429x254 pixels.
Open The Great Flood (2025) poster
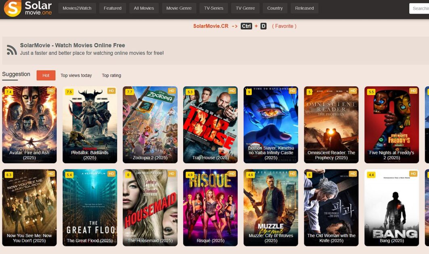pos(90,208)
